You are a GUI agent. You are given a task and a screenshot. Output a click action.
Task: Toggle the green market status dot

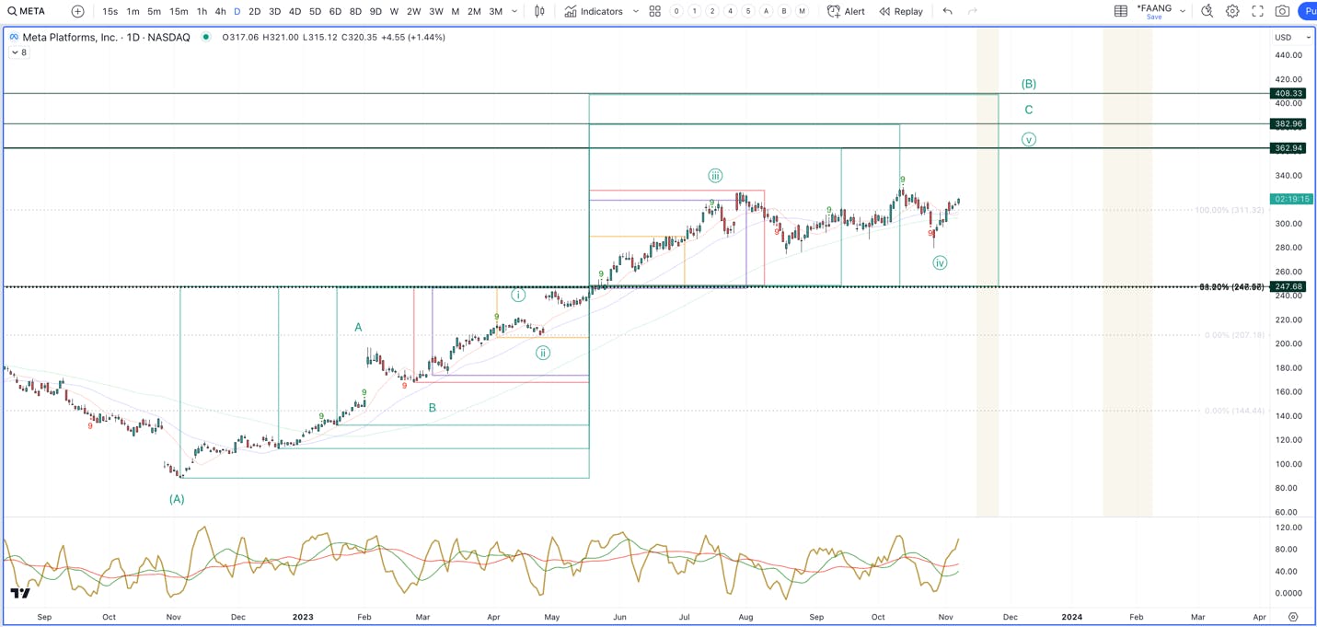tap(205, 37)
